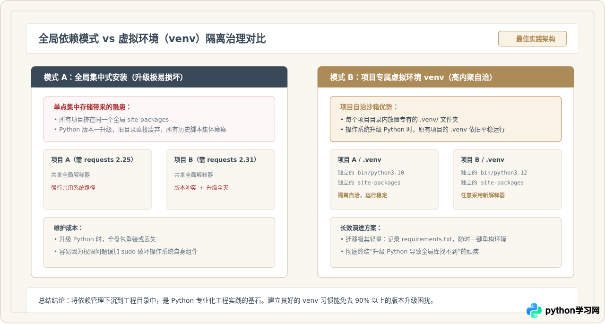
Task: Click the line 每个项目目录内放置专有的 .venv/ 文件夹
Action: click(399, 120)
